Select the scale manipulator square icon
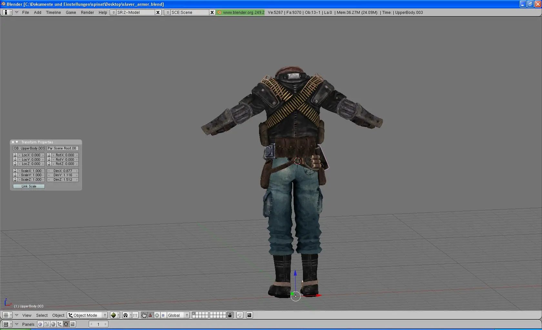 (163, 315)
